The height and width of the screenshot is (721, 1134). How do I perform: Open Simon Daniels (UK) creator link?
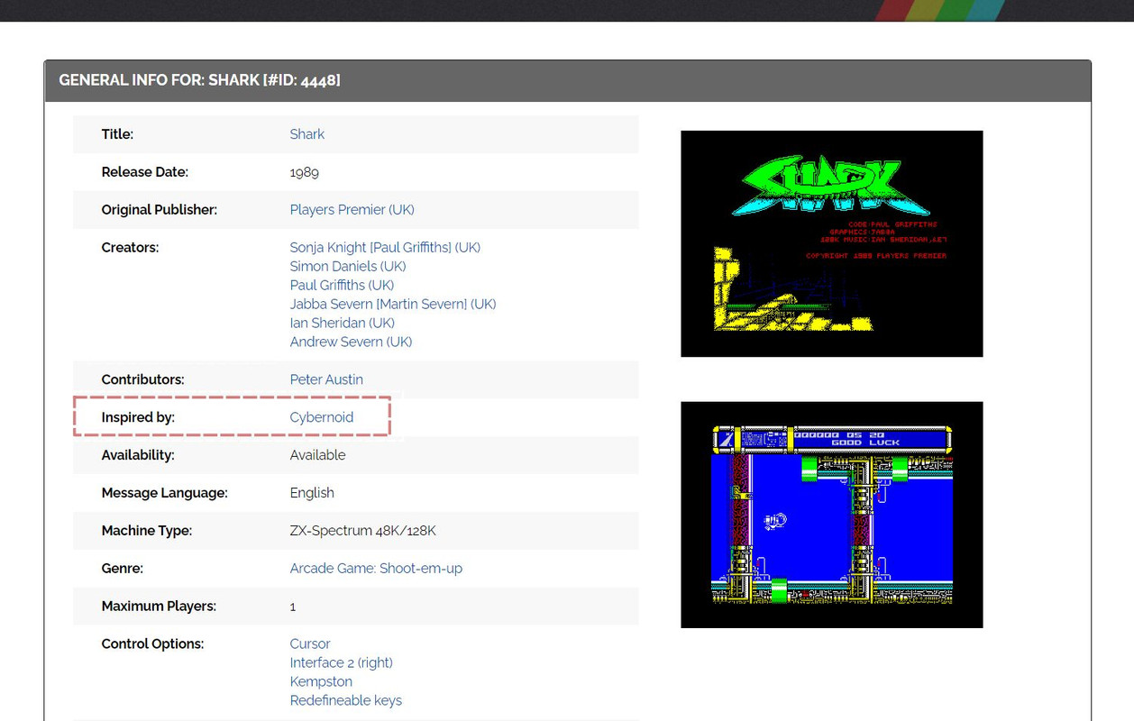(347, 267)
